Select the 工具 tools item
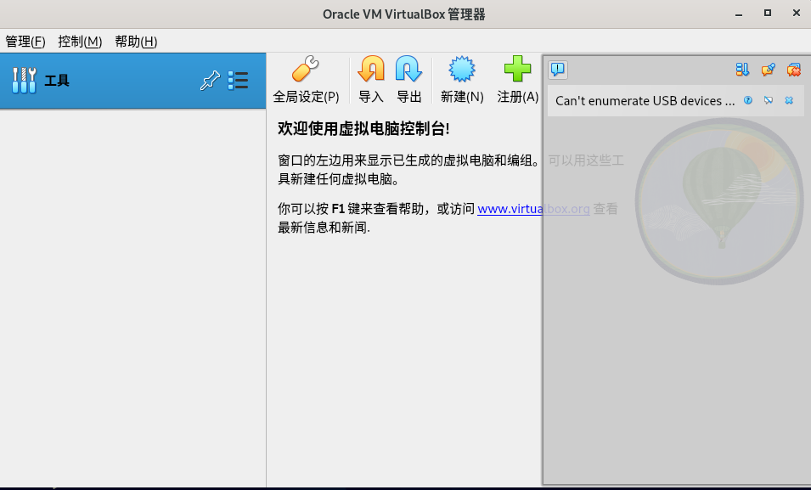This screenshot has width=811, height=490. (133, 81)
